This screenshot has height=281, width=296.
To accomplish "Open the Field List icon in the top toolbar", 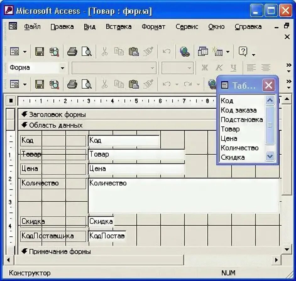I will [x=203, y=51].
